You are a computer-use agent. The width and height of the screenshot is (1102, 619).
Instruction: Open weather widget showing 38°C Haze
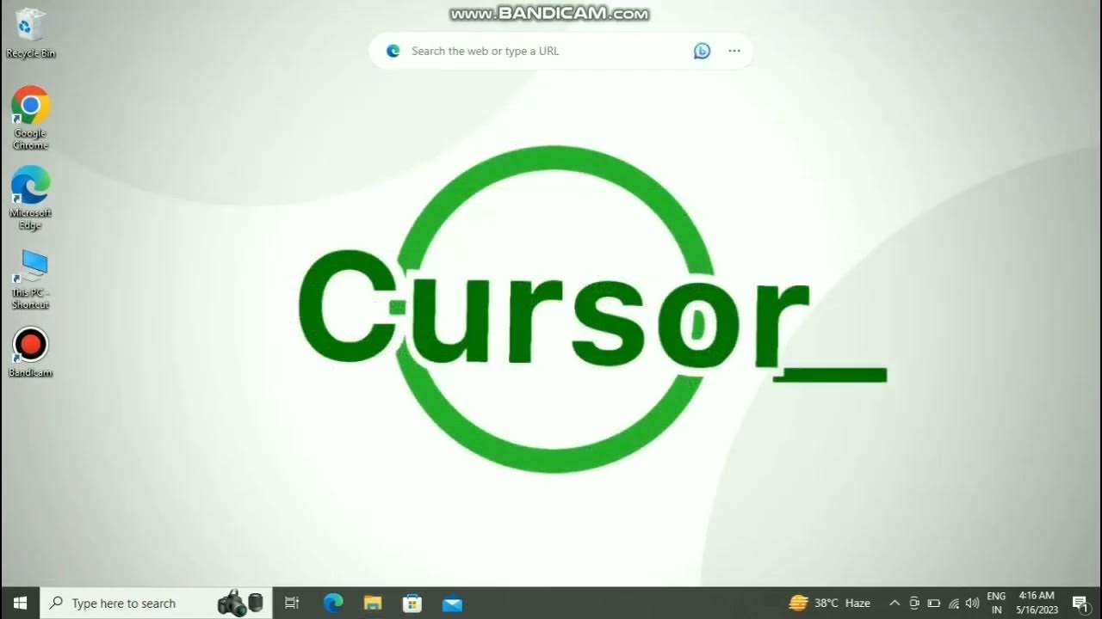pyautogui.click(x=830, y=603)
